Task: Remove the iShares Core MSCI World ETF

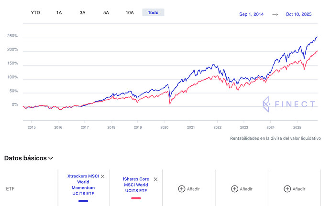Action: coord(155,179)
